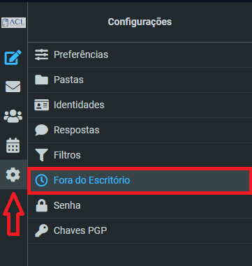Open the calendar icon in sidebar
The width and height of the screenshot is (252, 266).
(x=13, y=145)
